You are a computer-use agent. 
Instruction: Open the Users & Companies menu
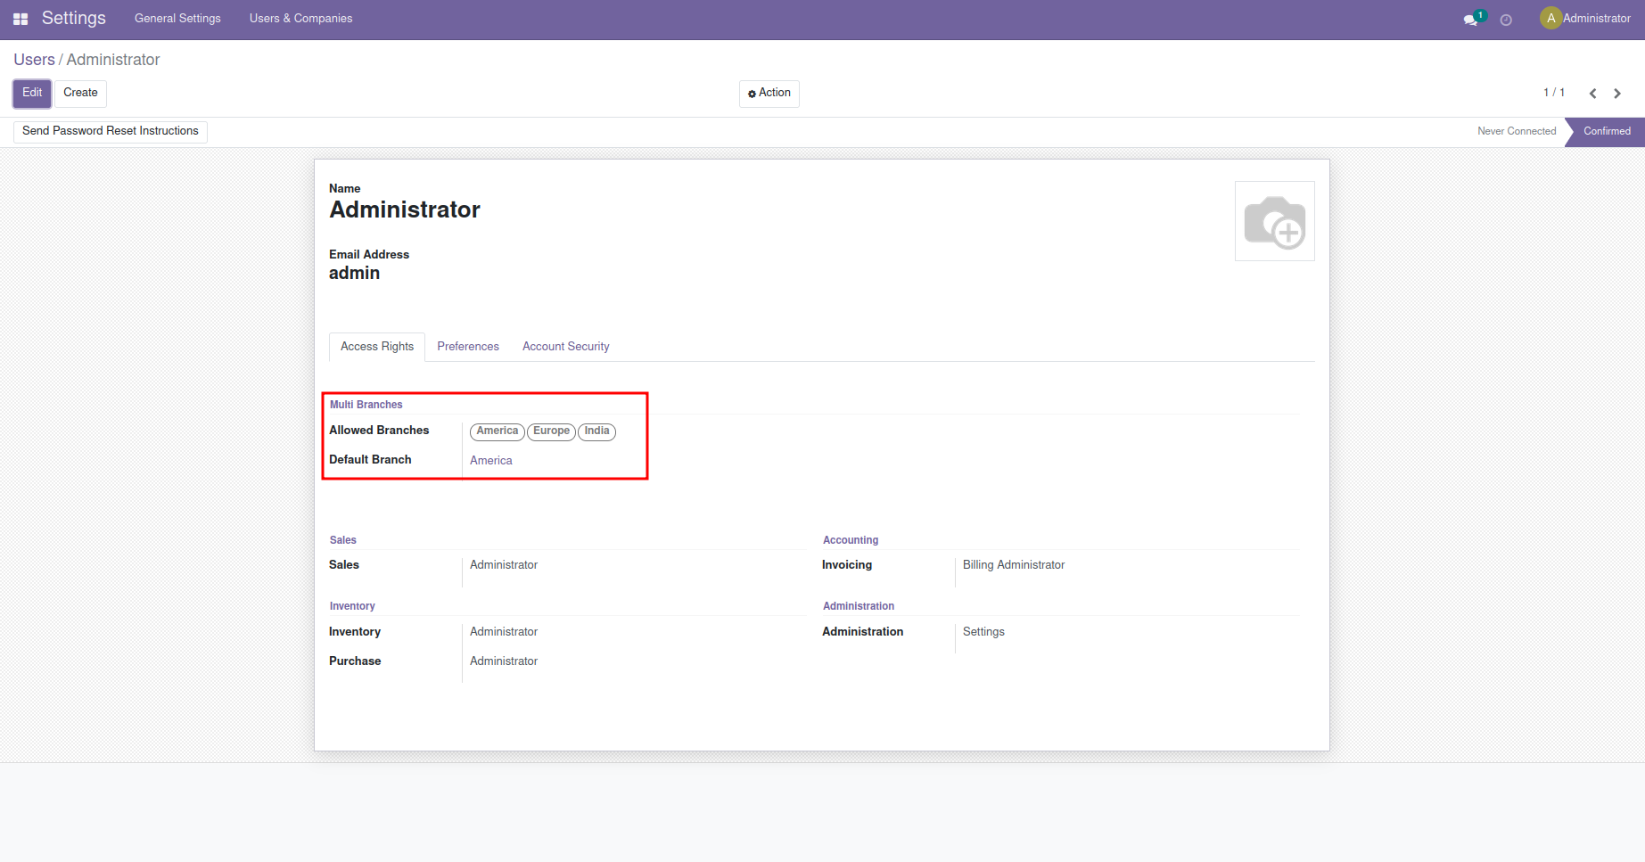pos(300,19)
